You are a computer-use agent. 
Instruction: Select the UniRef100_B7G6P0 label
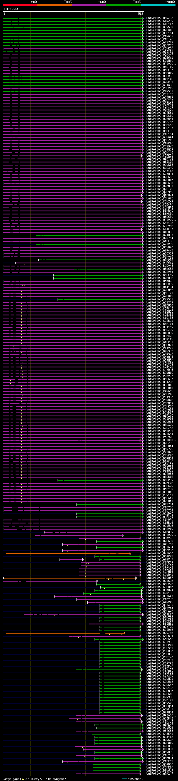coord(160,541)
